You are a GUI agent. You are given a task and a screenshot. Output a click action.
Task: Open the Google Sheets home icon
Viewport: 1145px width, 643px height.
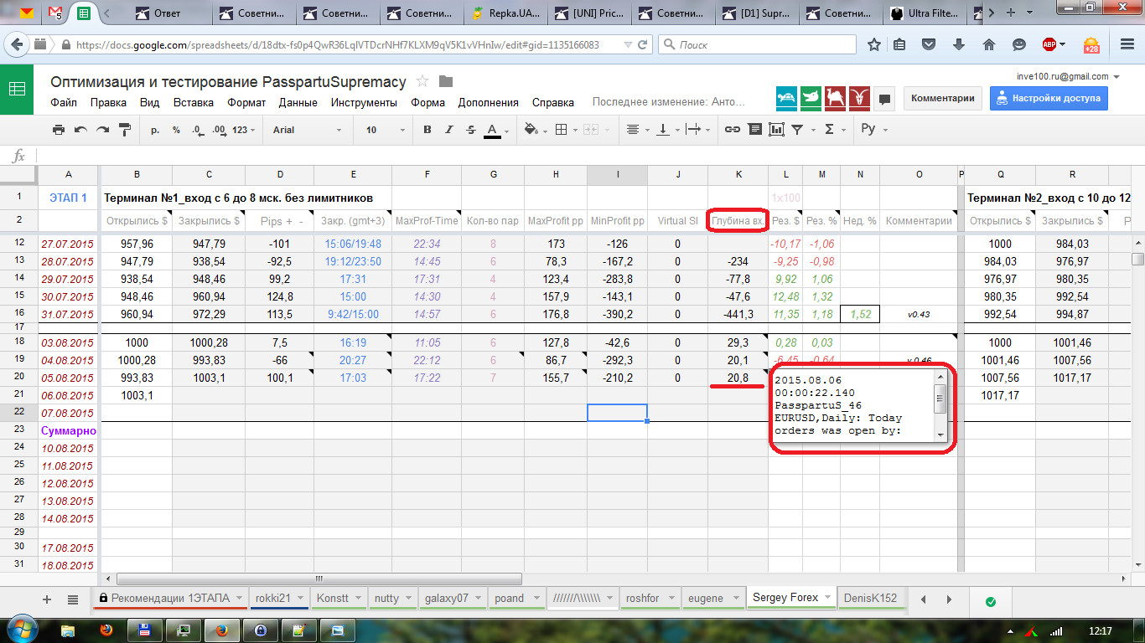click(17, 90)
